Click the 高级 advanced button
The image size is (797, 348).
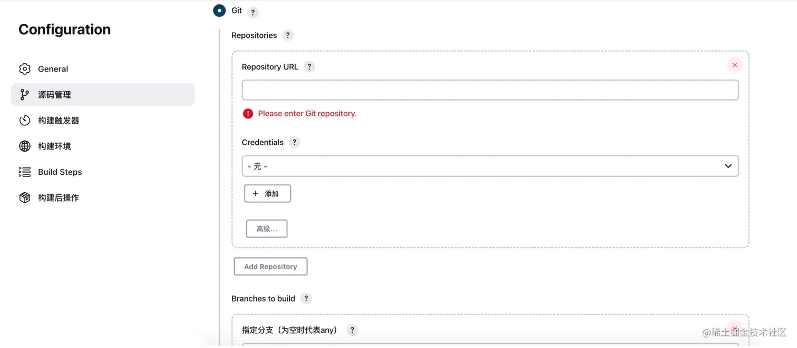[267, 228]
